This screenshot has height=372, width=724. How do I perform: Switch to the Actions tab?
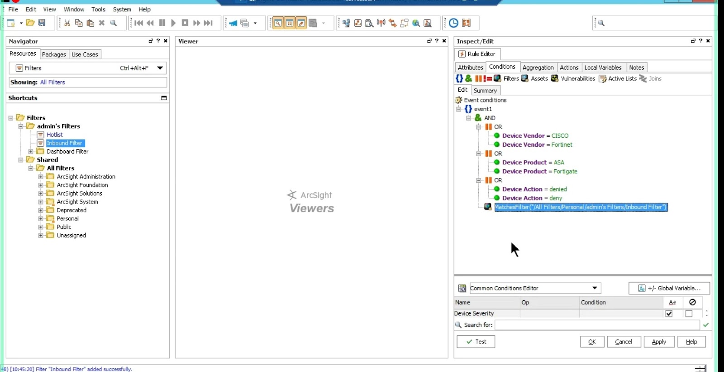(569, 67)
